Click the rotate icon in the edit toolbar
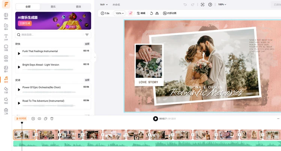This screenshot has width=281, height=151. [151, 13]
